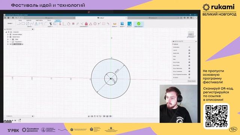The image size is (240, 135).
Task: Click the Inspect measure icon
Action: point(114,24)
